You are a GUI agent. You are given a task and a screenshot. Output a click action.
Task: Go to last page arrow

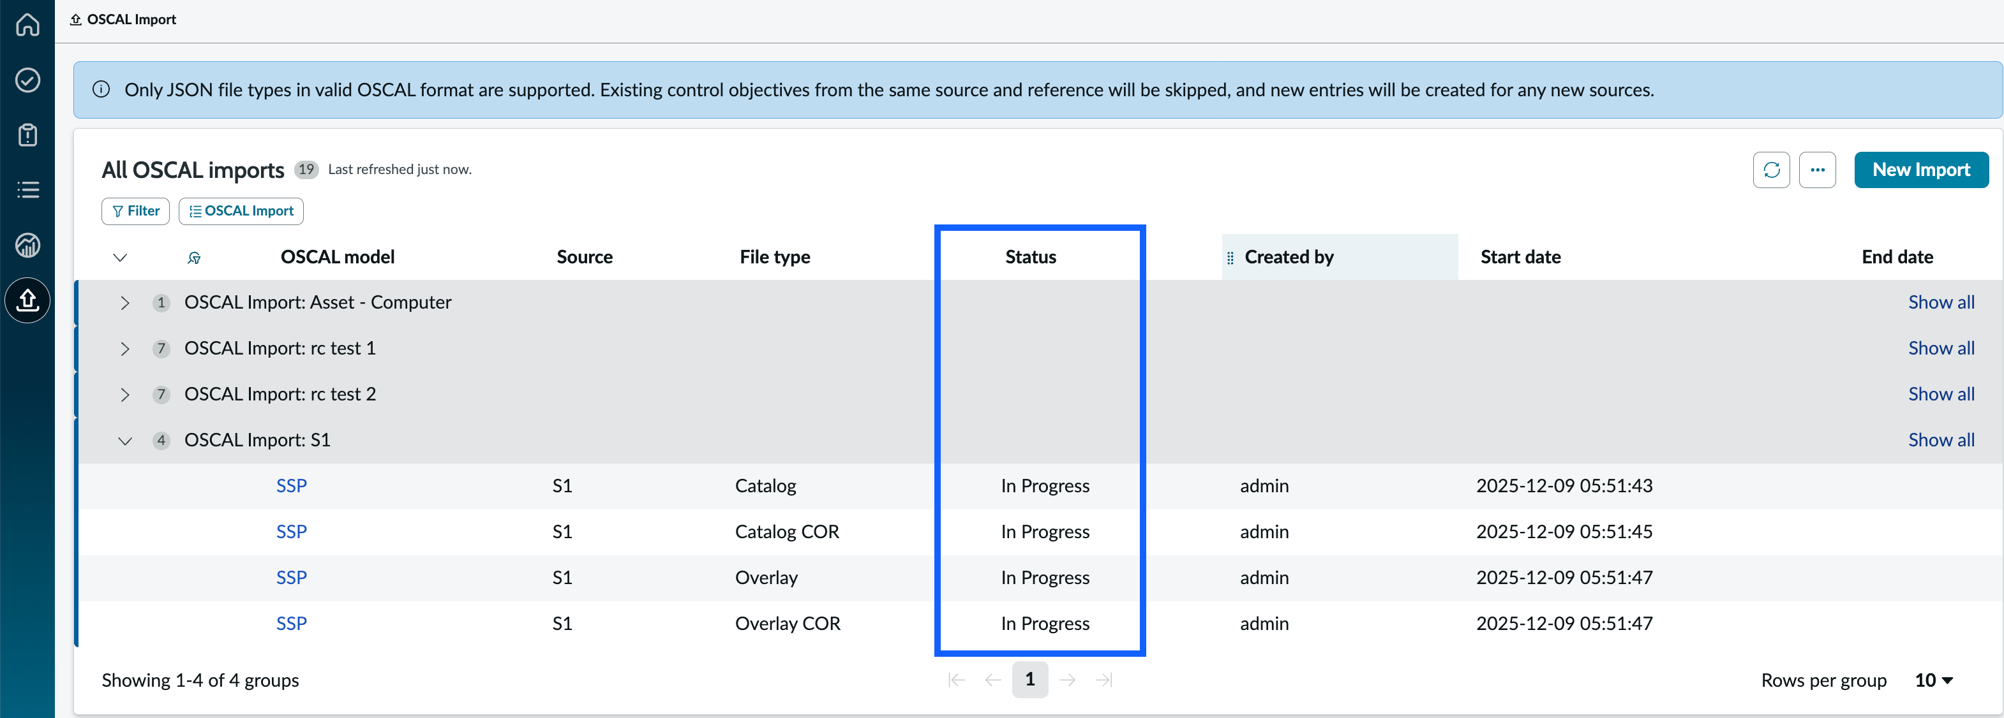point(1104,681)
